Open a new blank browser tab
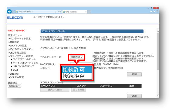The image size is (172, 111). click(x=89, y=12)
